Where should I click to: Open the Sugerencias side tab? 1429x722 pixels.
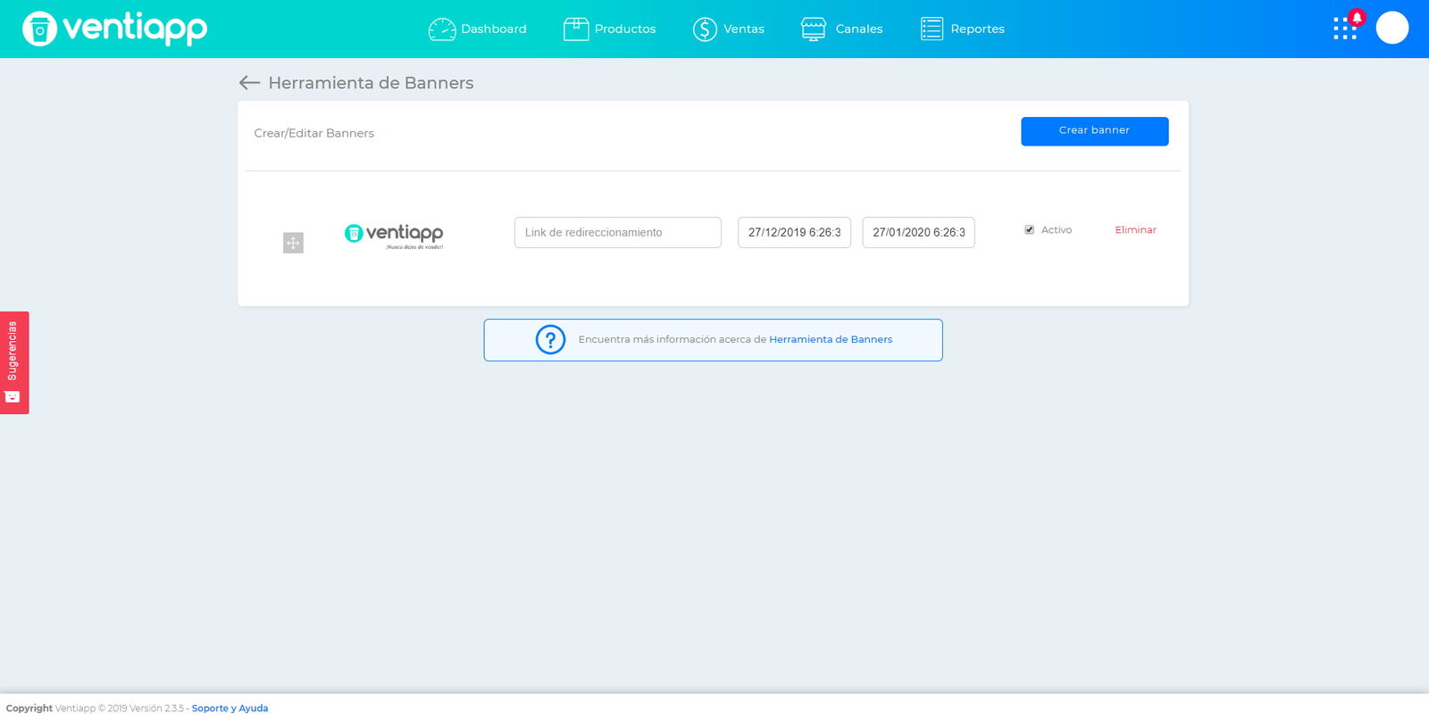[x=14, y=362]
